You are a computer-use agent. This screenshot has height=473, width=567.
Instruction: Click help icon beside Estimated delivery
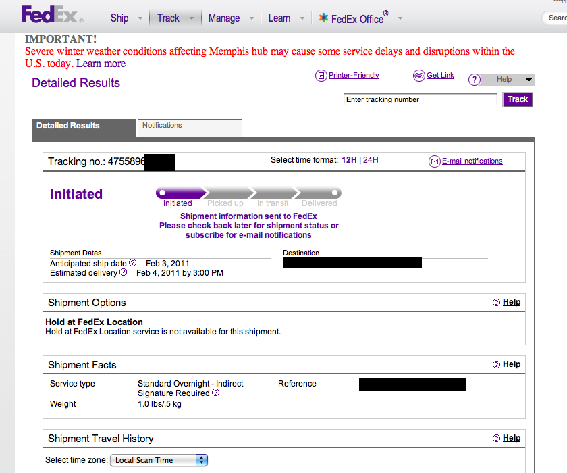[124, 272]
